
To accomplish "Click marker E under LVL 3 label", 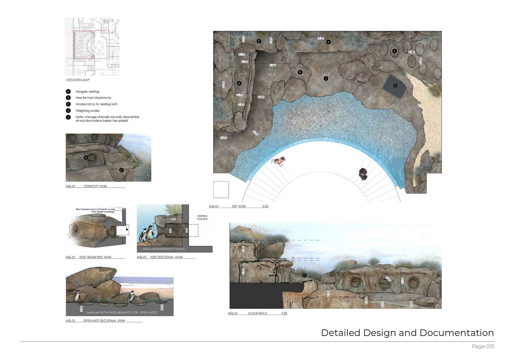I will [326, 79].
